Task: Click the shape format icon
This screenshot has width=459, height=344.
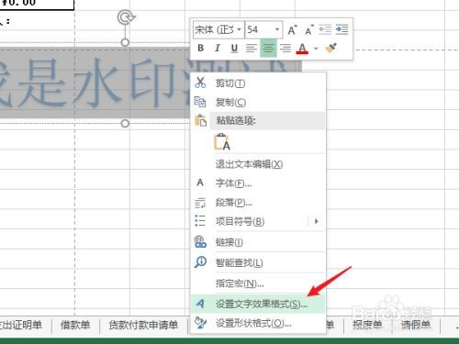Action: click(x=200, y=323)
